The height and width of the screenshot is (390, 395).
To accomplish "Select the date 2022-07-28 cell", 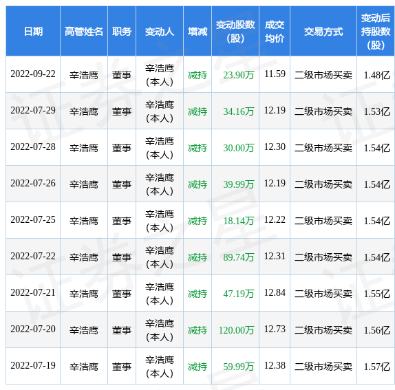I will pyautogui.click(x=33, y=147).
